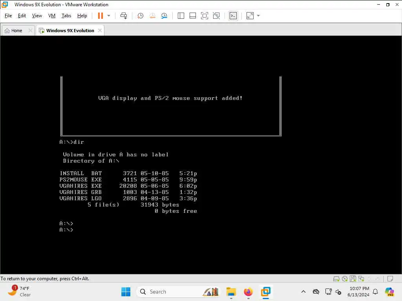The image size is (402, 301).
Task: Open the File menu
Action: (8, 16)
